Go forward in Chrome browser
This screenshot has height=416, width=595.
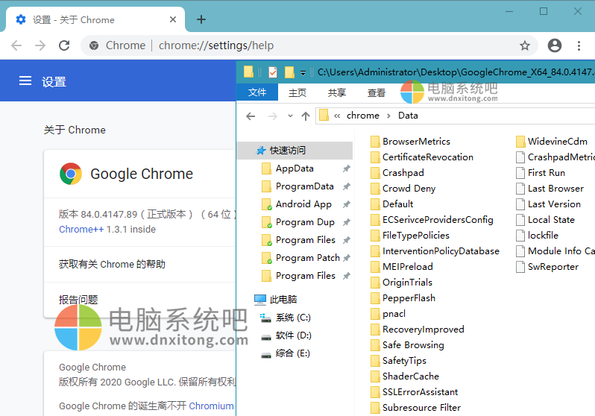pos(40,45)
